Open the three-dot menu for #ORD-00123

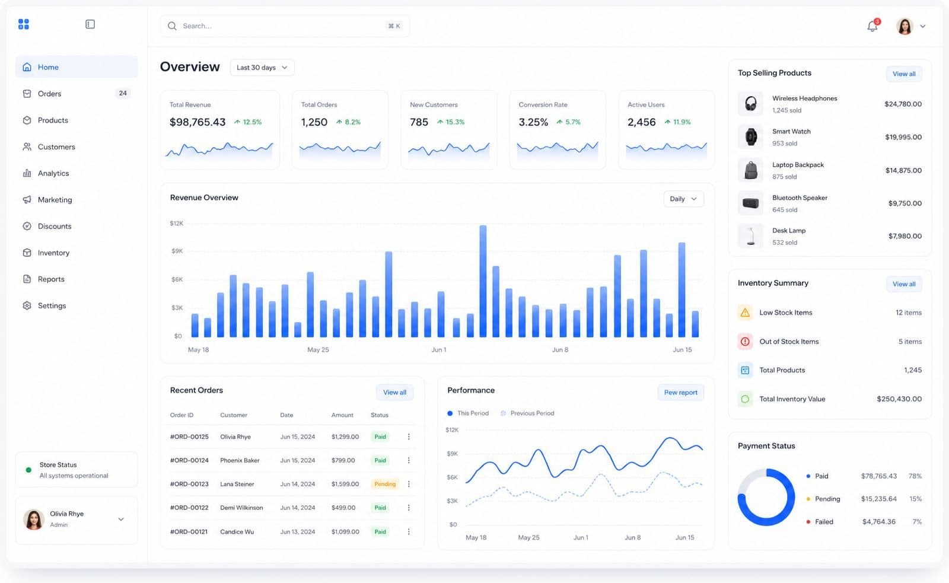409,484
